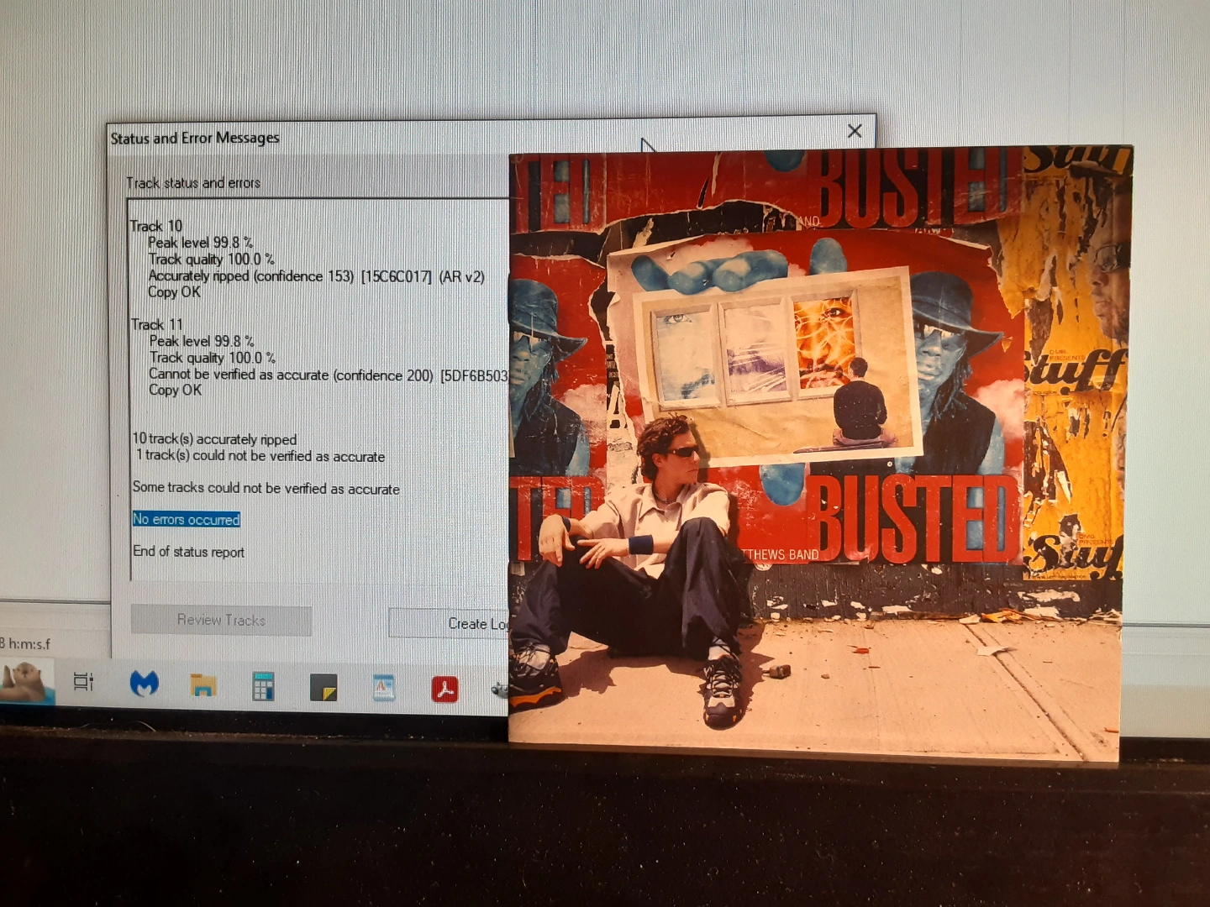This screenshot has height=907, width=1210.
Task: Click the "Track 10" heading line
Action: (x=156, y=226)
